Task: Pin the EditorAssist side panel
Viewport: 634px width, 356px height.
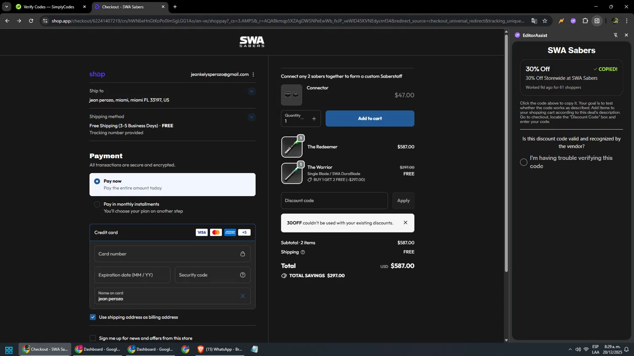Action: click(x=615, y=35)
